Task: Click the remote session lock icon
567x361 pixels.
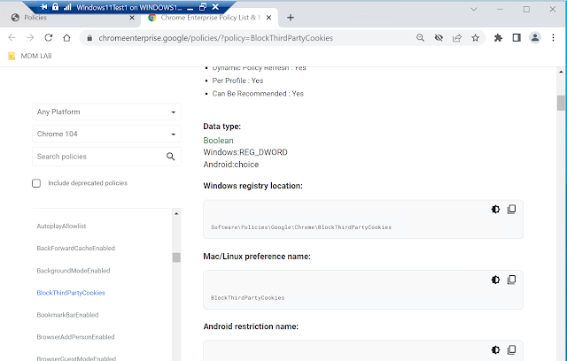Action: [x=55, y=7]
